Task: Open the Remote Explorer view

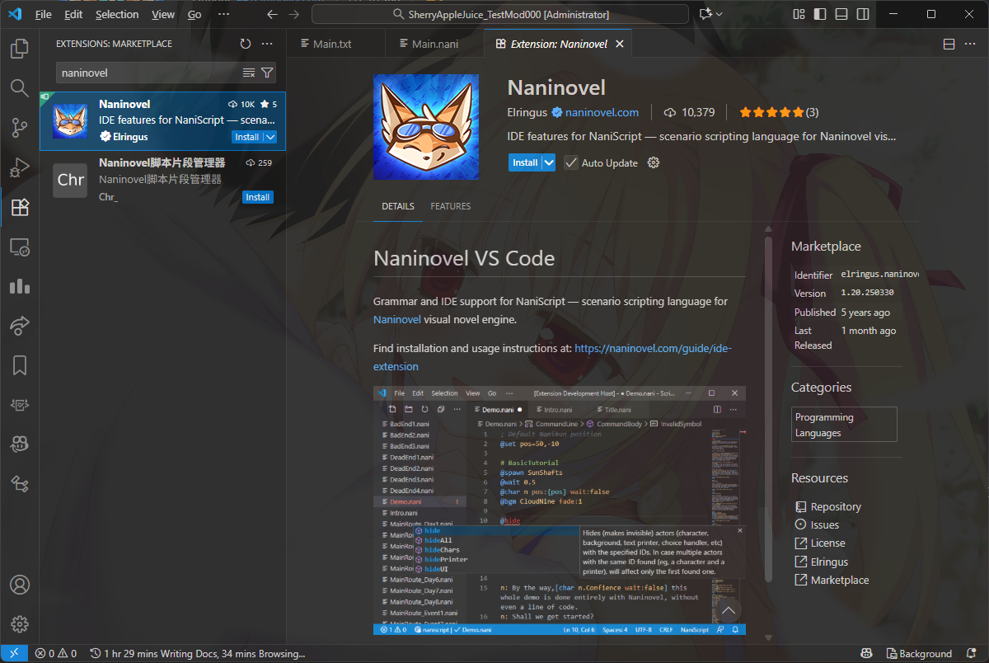Action: [x=19, y=247]
